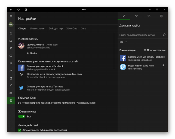Click the search magnifier in friends panel
175x139 pixels.
(x=164, y=35)
